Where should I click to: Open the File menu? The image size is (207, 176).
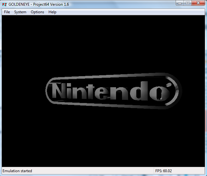[x=7, y=12]
